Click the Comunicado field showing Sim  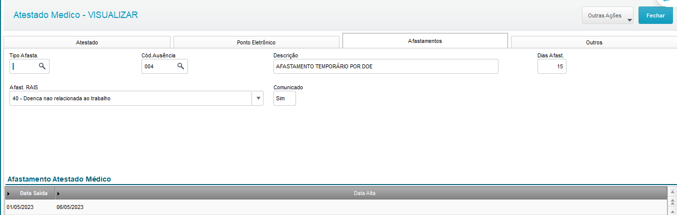coord(284,98)
